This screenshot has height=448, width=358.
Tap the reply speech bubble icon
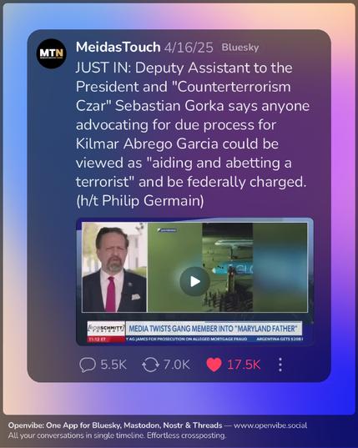click(88, 365)
